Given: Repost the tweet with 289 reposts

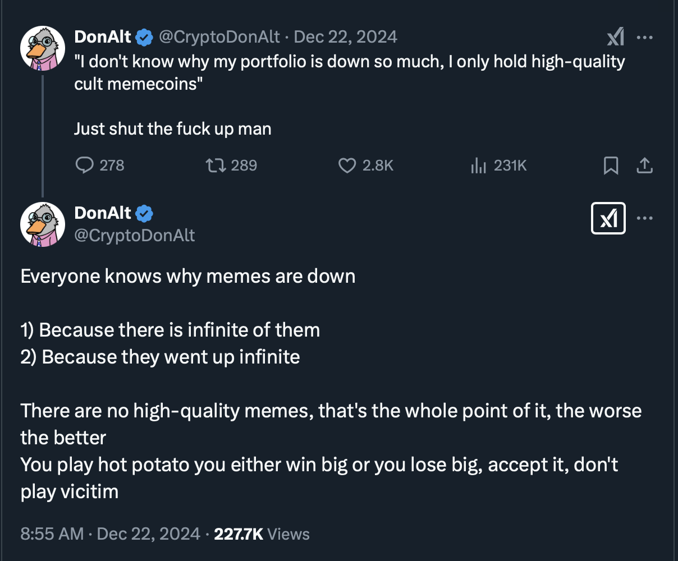Looking at the screenshot, I should point(216,165).
